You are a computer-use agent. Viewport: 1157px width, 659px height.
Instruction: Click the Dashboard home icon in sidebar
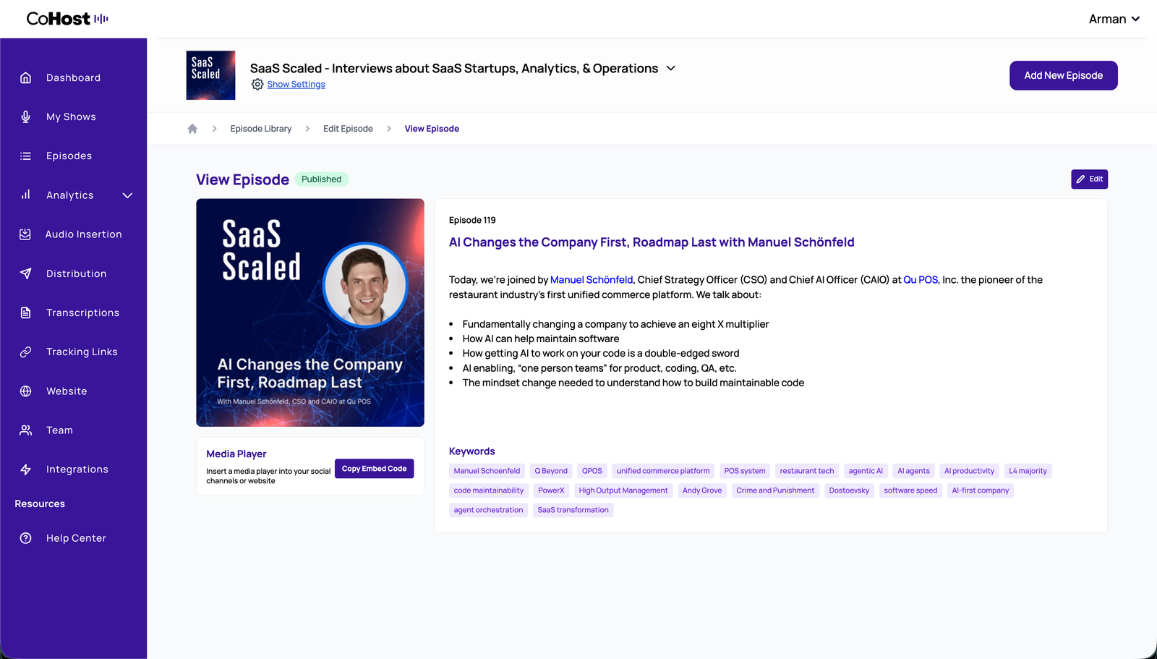tap(25, 77)
